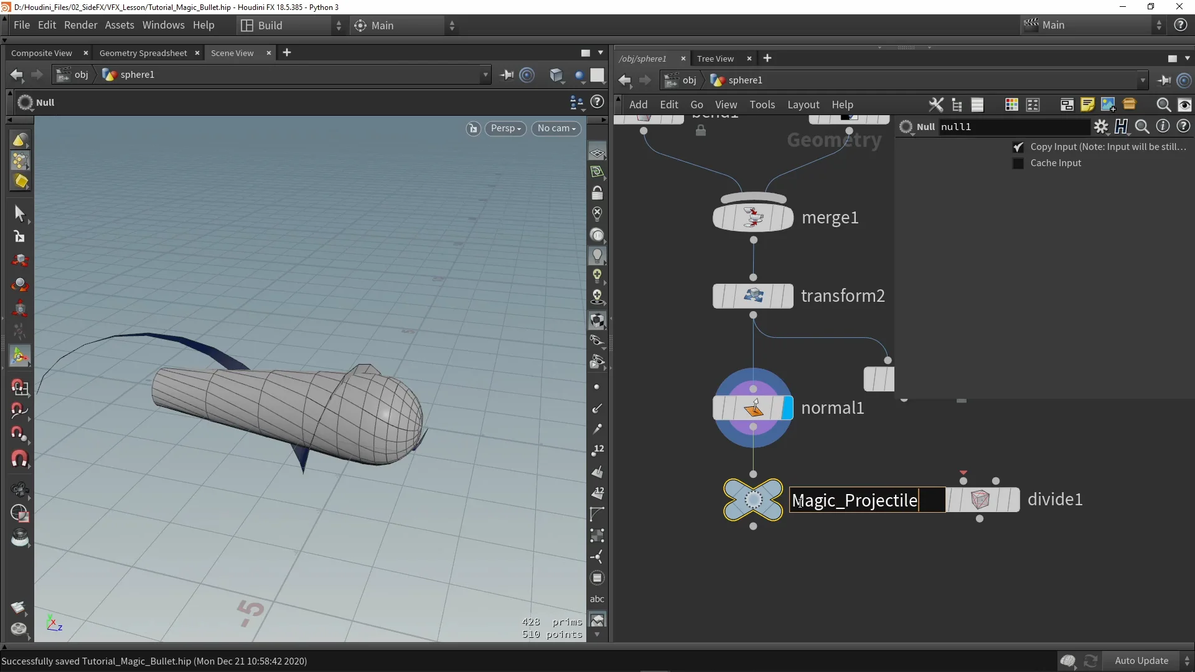Viewport: 1195px width, 672px height.
Task: Click the color palette grid icon
Action: pos(1011,105)
